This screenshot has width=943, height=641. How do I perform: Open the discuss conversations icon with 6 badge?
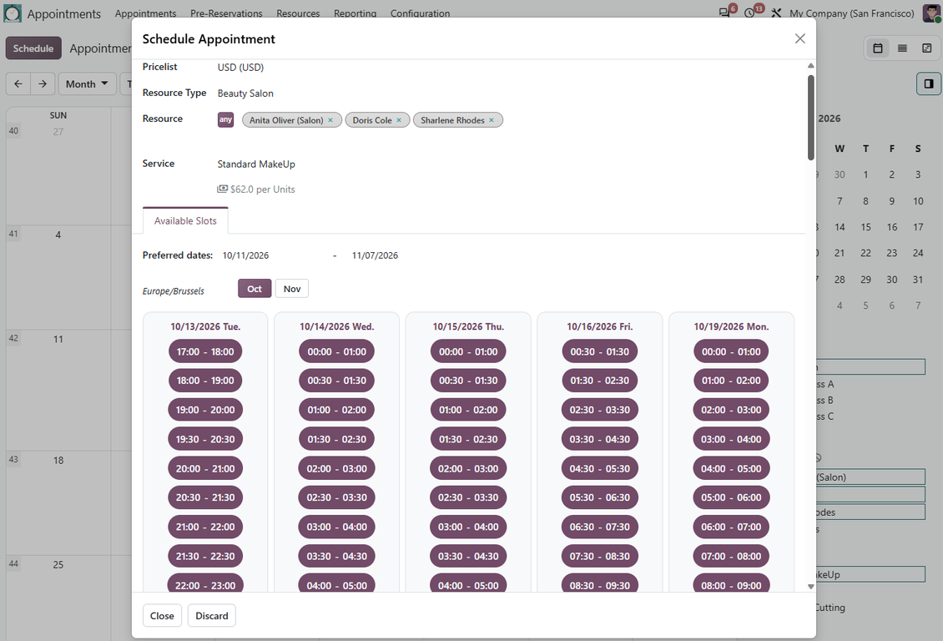(x=725, y=13)
